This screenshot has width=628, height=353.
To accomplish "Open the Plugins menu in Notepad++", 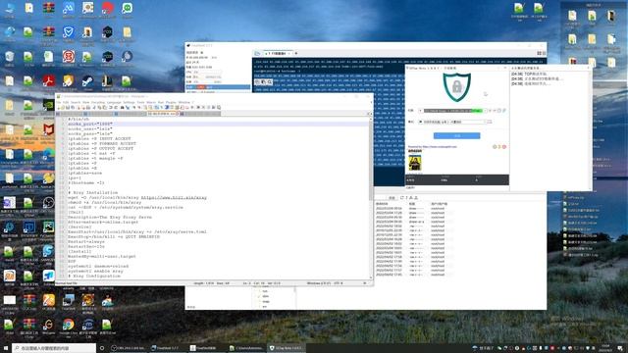I will [171, 102].
